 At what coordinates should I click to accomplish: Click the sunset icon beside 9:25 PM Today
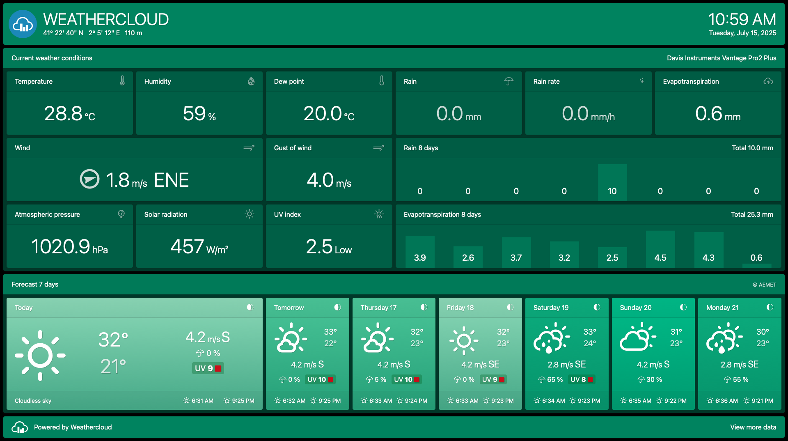[227, 400]
